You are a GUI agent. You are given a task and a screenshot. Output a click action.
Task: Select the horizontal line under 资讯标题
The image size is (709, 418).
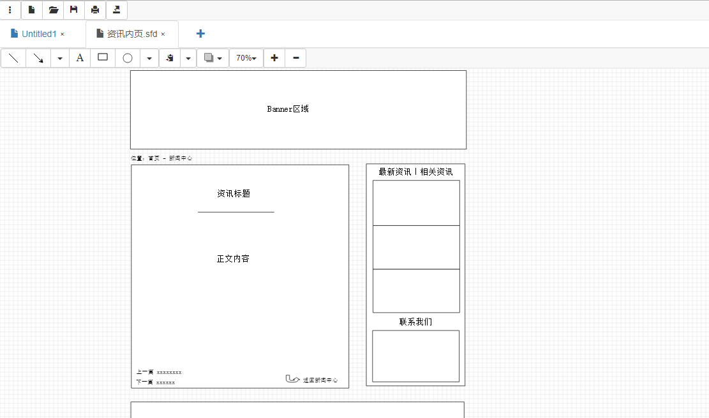tap(236, 212)
